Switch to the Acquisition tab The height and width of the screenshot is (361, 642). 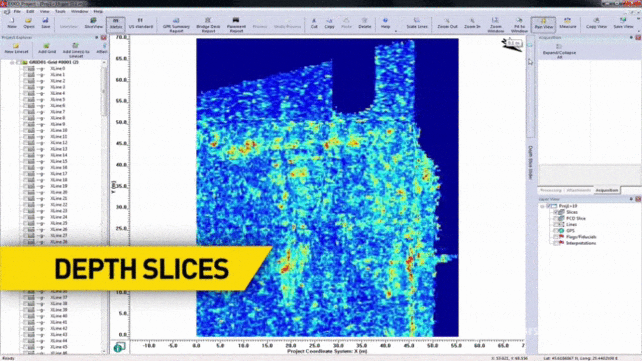click(607, 190)
